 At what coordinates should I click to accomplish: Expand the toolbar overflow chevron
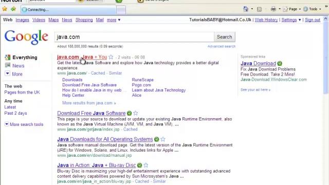pos(326,7)
